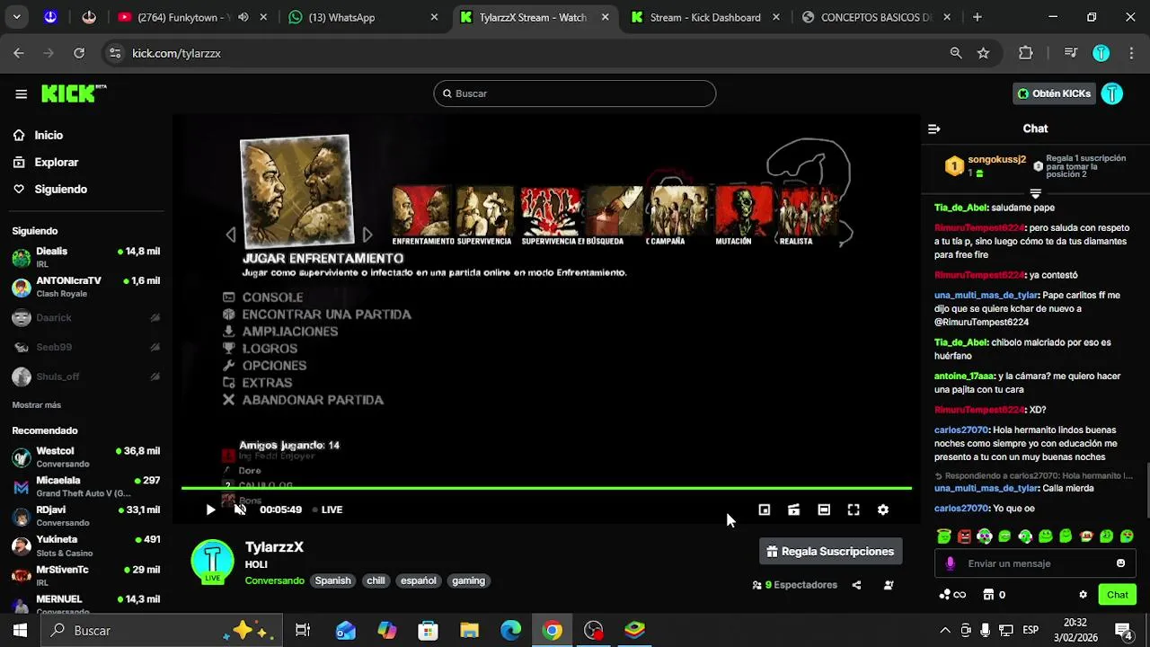The width and height of the screenshot is (1150, 647).
Task: Mute the Funkytown tab audio icon
Action: pyautogui.click(x=243, y=17)
